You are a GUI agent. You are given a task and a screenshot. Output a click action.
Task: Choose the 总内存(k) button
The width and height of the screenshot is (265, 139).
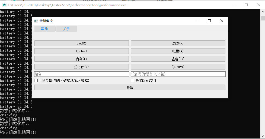(x=81, y=67)
